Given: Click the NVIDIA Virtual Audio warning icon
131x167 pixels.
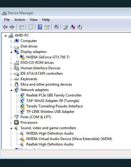Looking at the screenshot, I should 22,139.
